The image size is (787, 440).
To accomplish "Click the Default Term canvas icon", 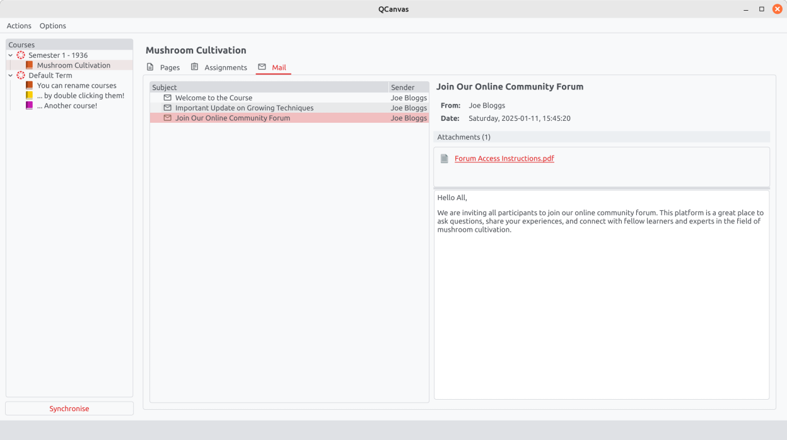I will click(21, 76).
